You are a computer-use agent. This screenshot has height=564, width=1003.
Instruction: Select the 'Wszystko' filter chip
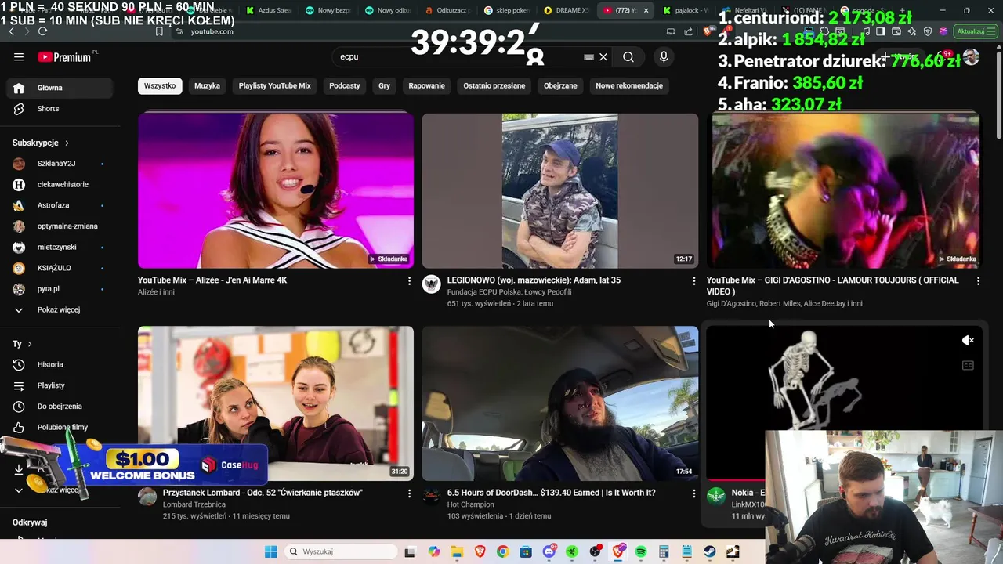[160, 85]
